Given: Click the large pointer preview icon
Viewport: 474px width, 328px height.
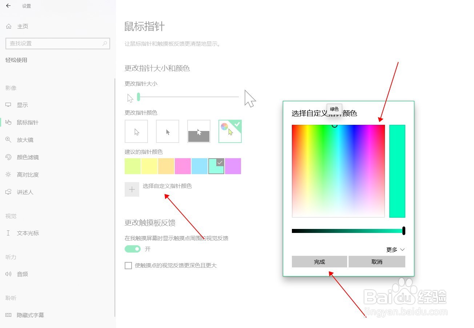Looking at the screenshot, I should click(250, 98).
